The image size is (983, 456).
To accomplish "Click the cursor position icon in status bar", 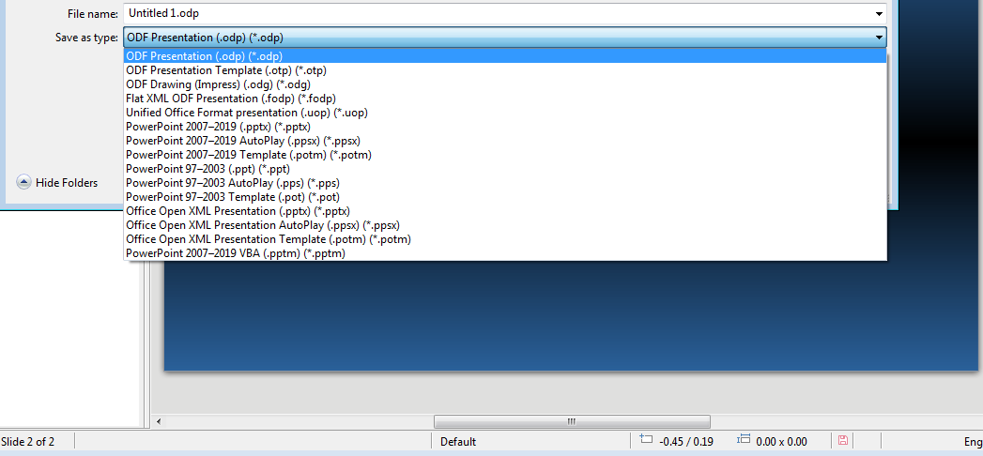I will [x=646, y=440].
